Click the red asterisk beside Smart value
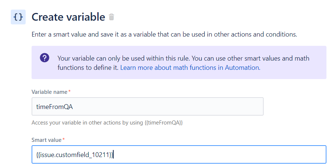335x167 pixels. tap(64, 139)
